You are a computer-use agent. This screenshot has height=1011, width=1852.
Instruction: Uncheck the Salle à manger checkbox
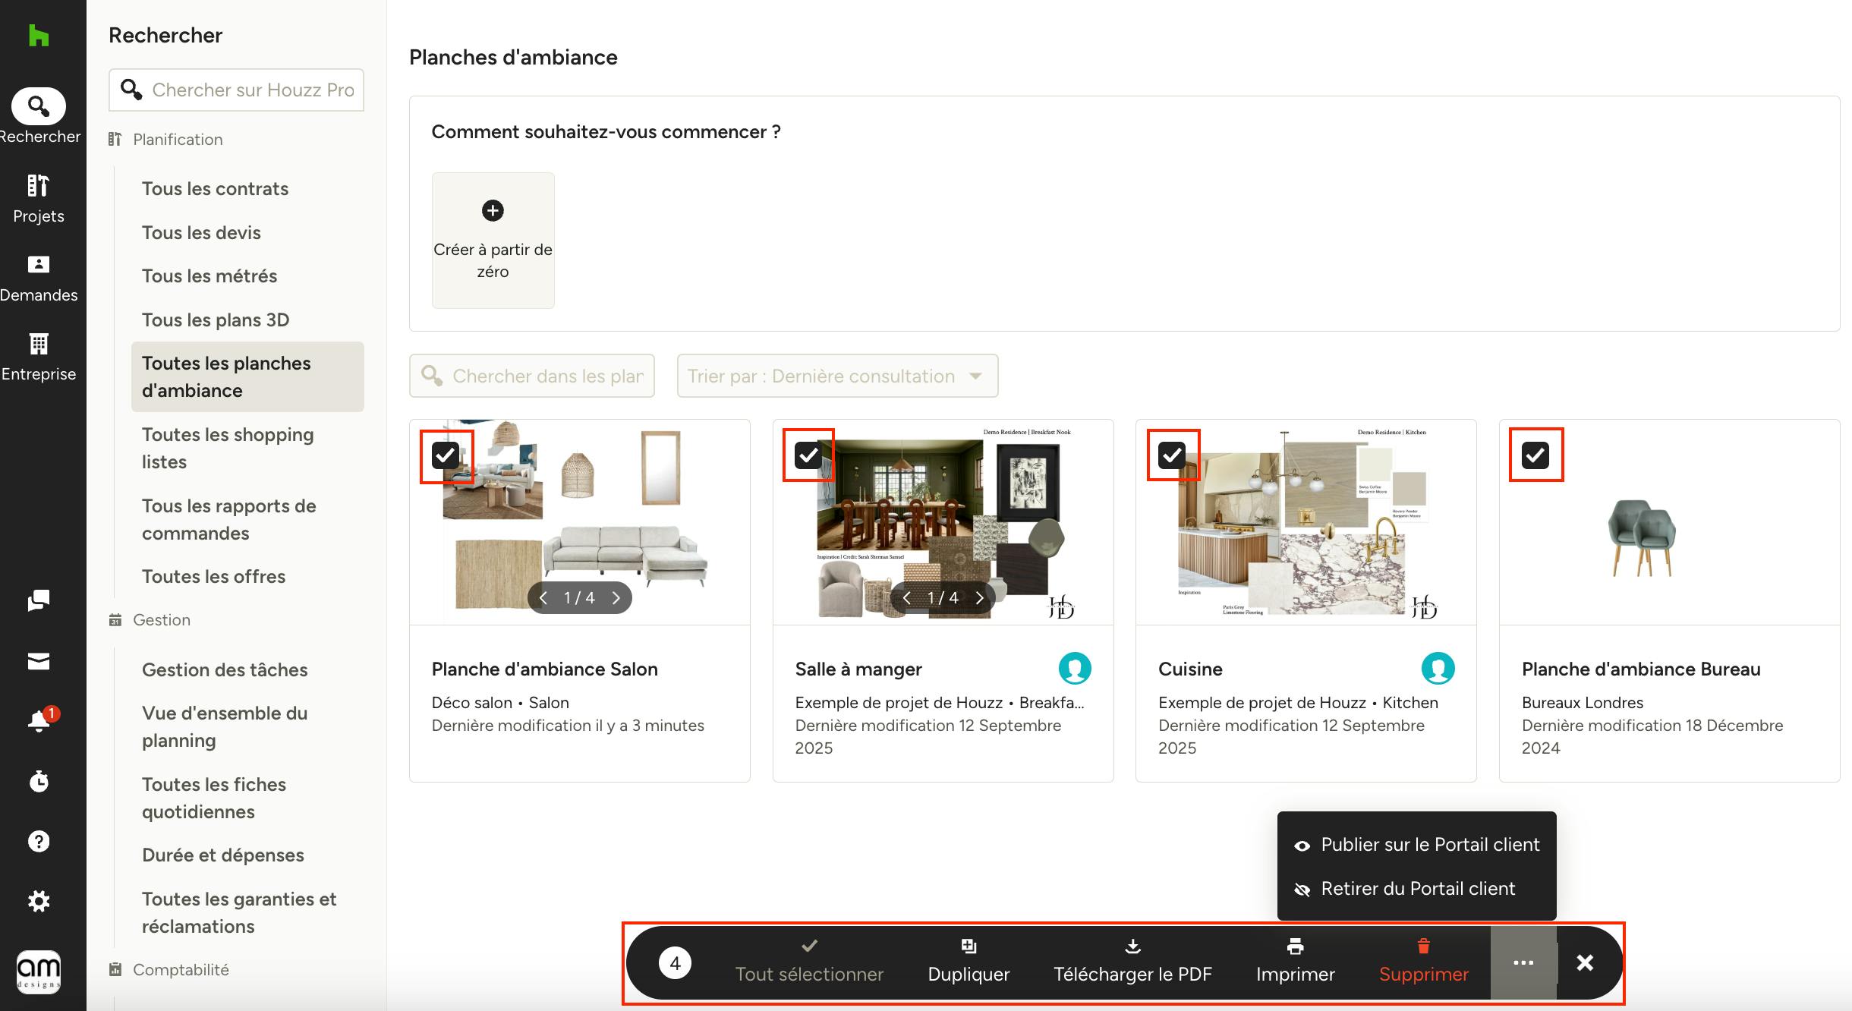[808, 455]
